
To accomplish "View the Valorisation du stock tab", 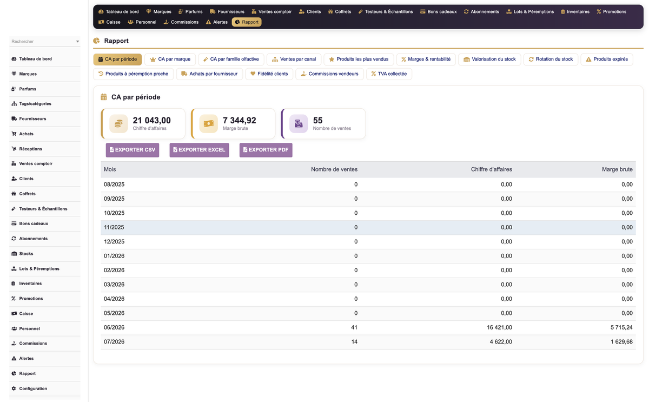I will click(489, 60).
